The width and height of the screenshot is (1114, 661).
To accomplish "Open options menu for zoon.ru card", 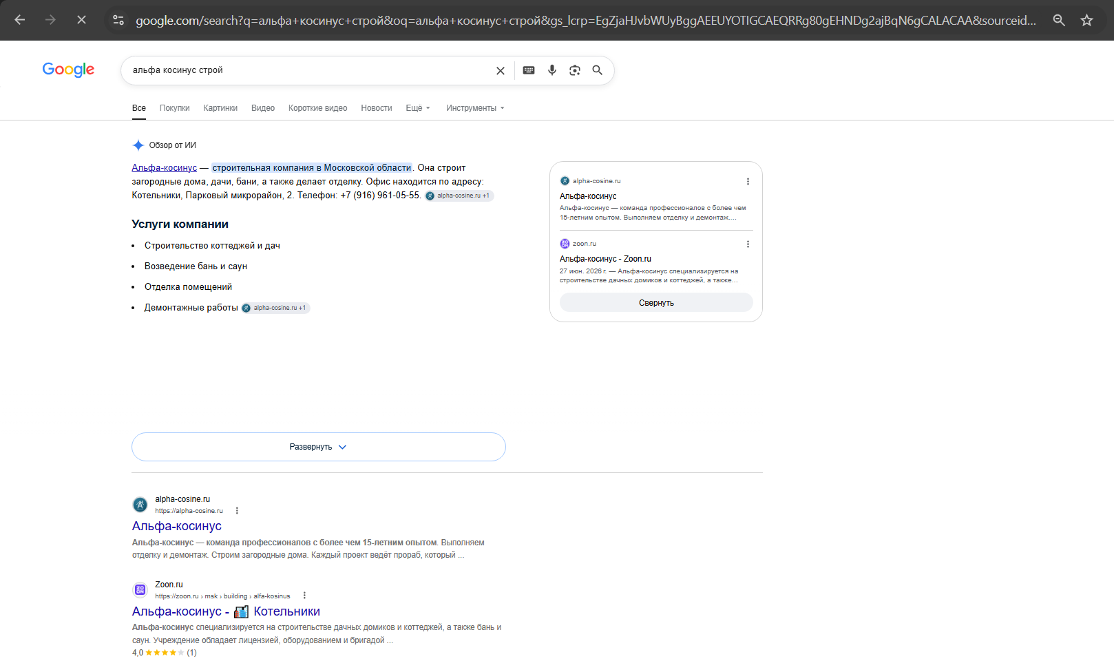I will pyautogui.click(x=748, y=244).
